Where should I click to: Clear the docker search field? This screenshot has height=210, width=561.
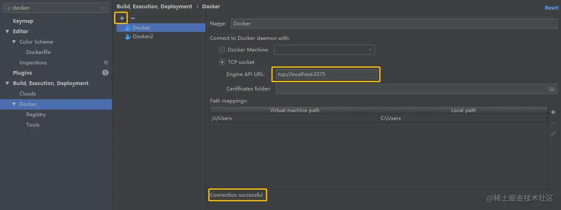(103, 7)
